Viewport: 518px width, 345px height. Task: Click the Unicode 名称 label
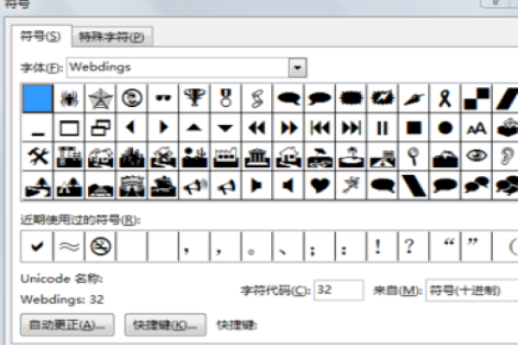(x=62, y=279)
